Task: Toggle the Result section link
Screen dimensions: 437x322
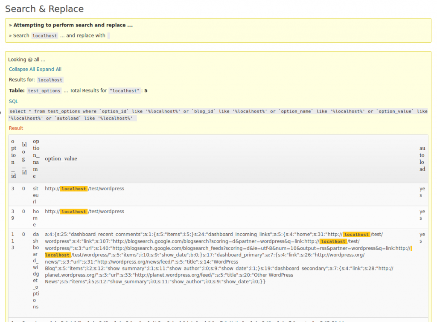Action: coord(16,128)
